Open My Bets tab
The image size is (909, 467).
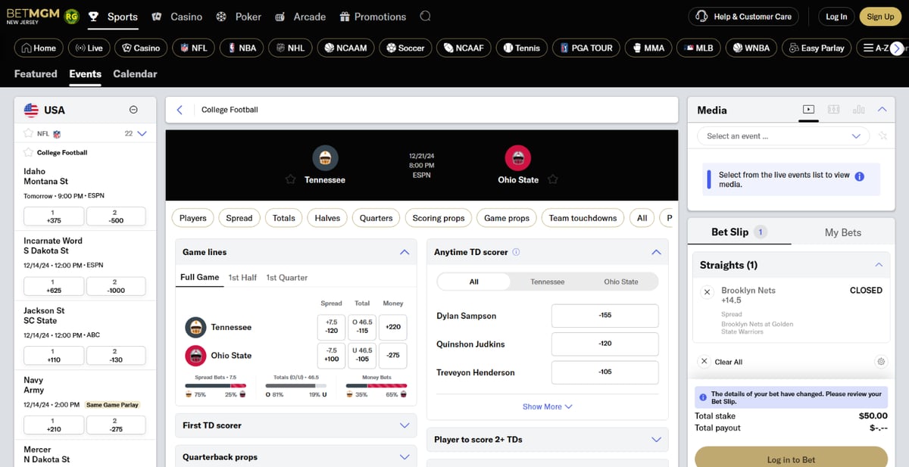point(842,232)
